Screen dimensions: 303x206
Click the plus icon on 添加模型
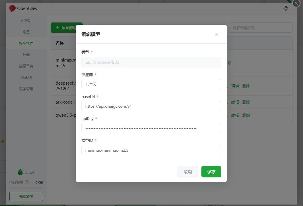pyautogui.click(x=57, y=27)
